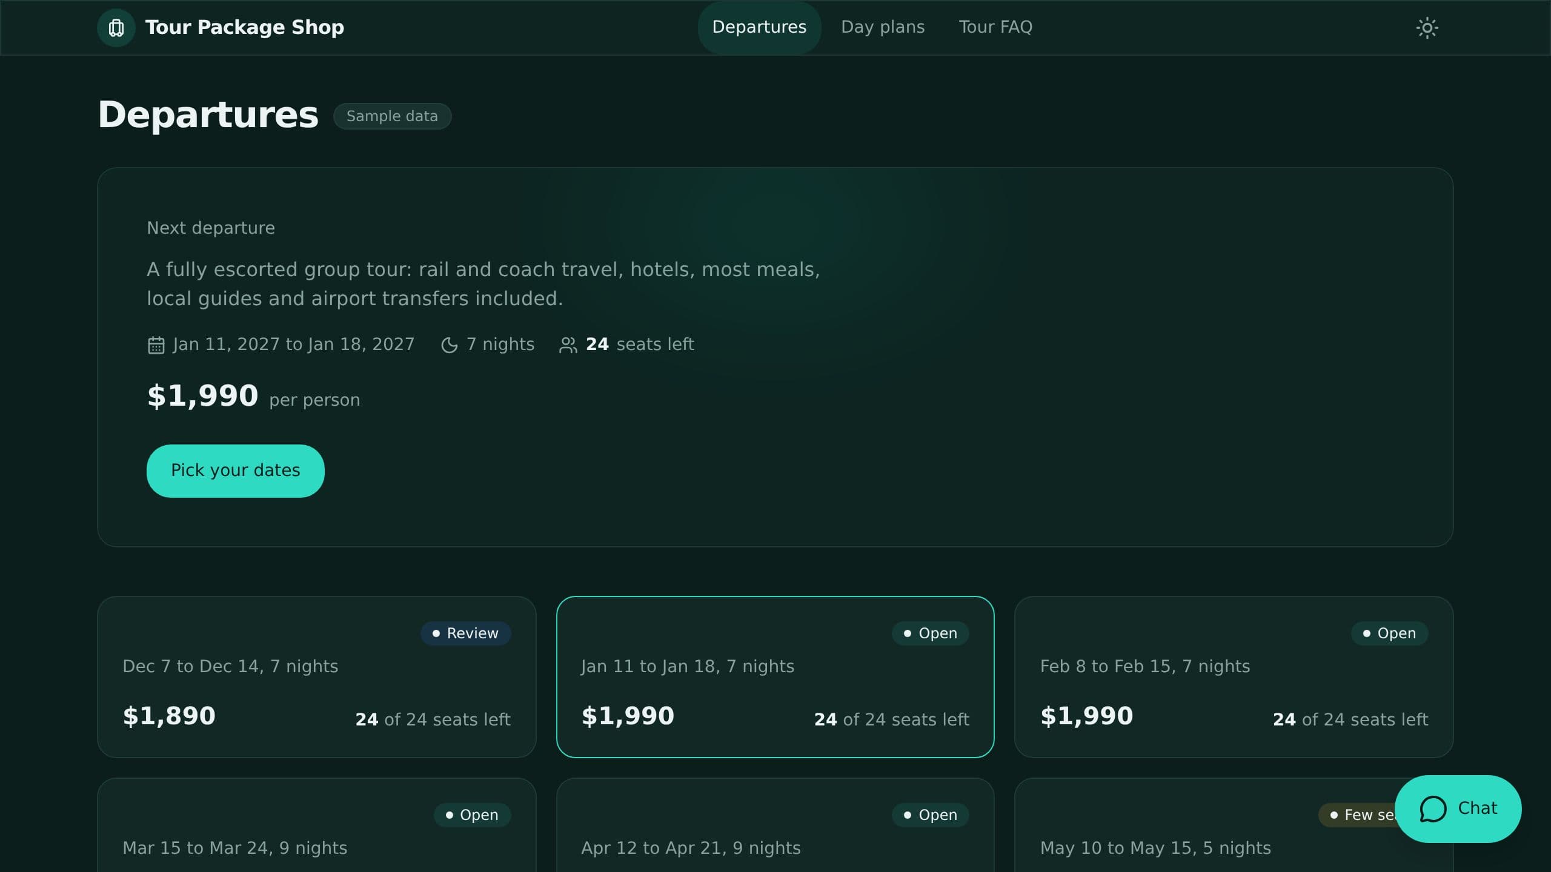The image size is (1551, 872).
Task: Click the Tour Package Shop title
Action: (x=245, y=27)
